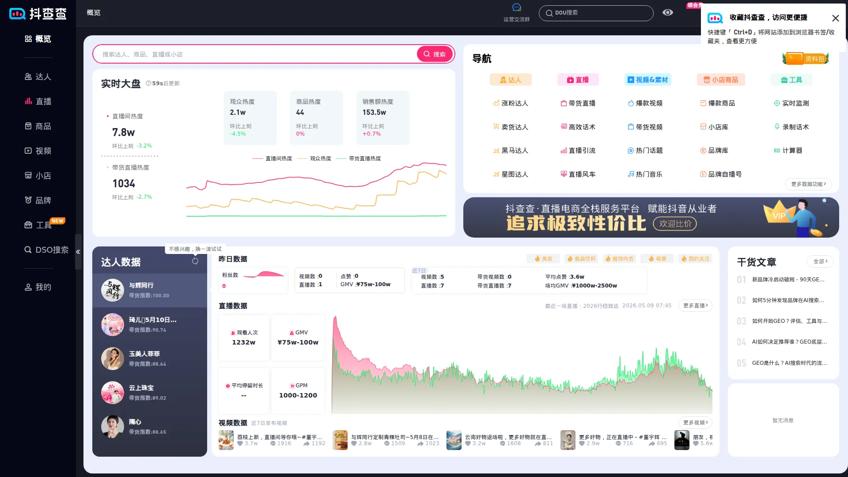Click the 热门话题 icon
Image resolution: width=848 pixels, height=477 pixels.
click(x=631, y=151)
